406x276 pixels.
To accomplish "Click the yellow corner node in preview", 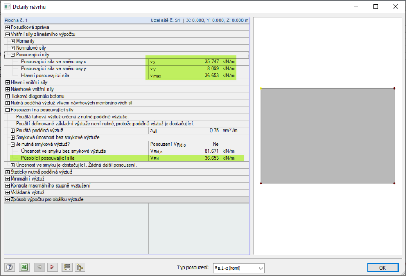I will coord(261,88).
